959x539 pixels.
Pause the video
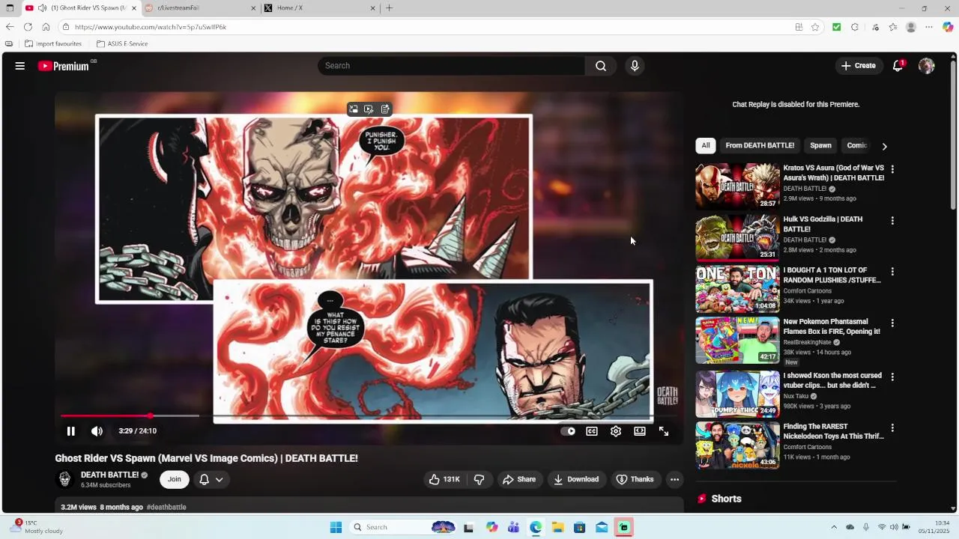tap(70, 431)
